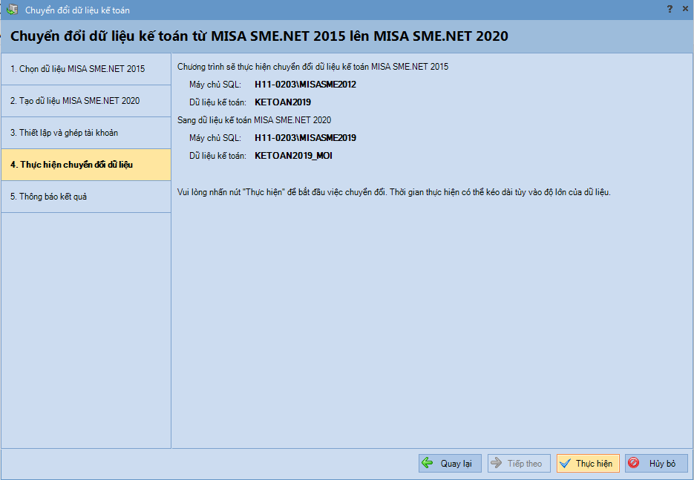The width and height of the screenshot is (694, 480).
Task: Click source database name KETOAN2019
Action: [x=283, y=102]
